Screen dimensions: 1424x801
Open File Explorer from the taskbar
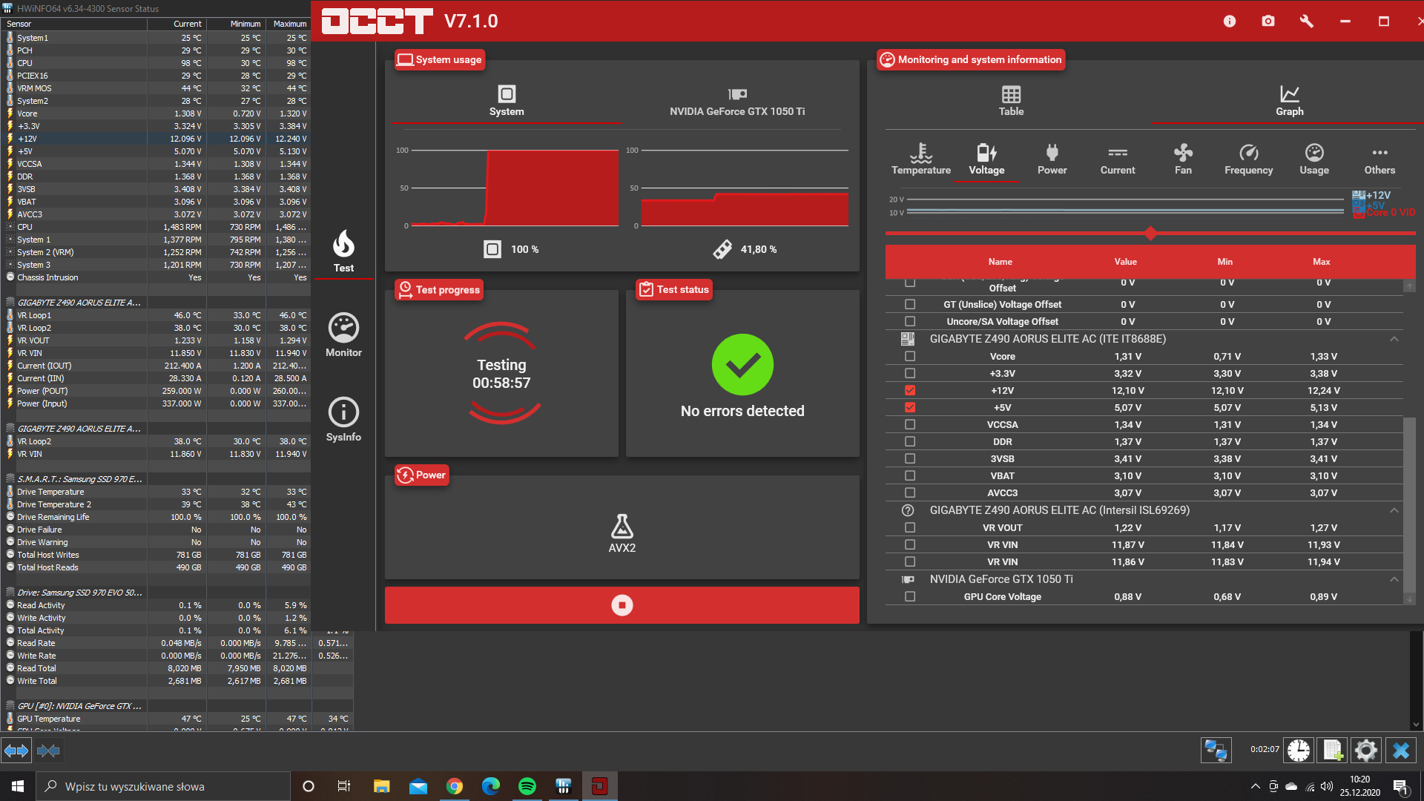click(382, 786)
